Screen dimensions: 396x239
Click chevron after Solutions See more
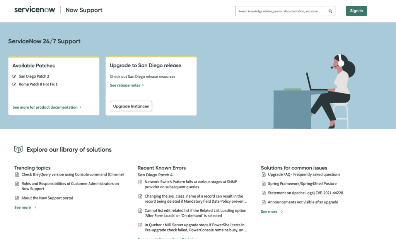pos(282,212)
